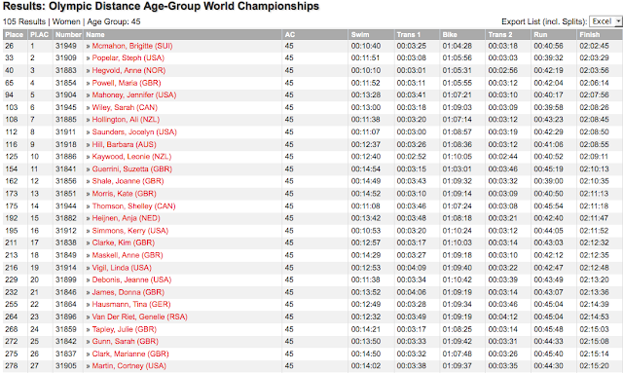Open Vigil, Linda (USA) result
623x373 pixels.
122,268
